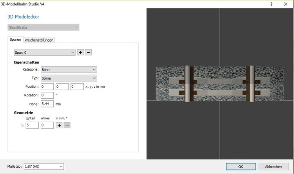Open the help question mark in the title bar
The height and width of the screenshot is (174, 294).
[x=271, y=4]
